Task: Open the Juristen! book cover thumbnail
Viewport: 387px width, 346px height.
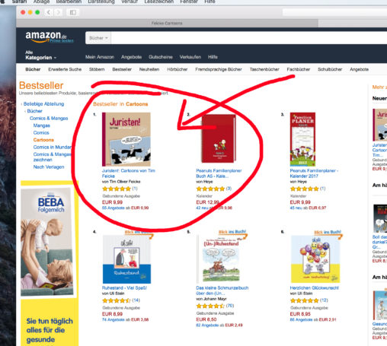Action: tap(126, 139)
